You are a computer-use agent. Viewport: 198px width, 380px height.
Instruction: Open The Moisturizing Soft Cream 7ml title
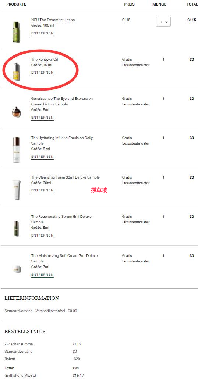(x=64, y=259)
